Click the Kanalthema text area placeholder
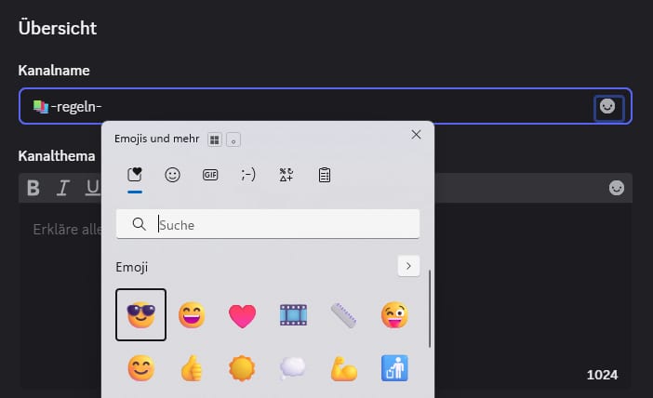 (67, 230)
